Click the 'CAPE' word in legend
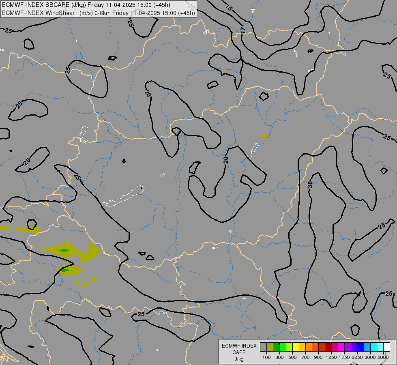The image size is (397, 365). (239, 352)
